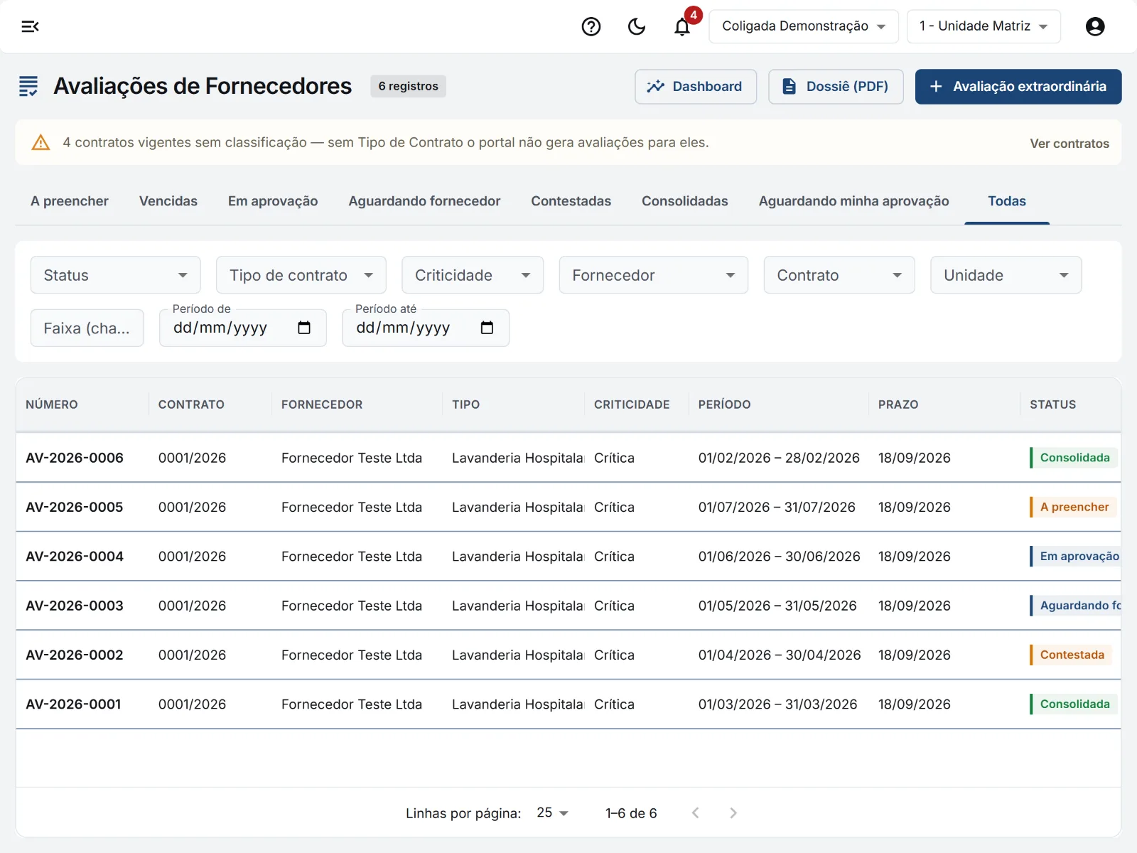This screenshot has width=1137, height=853.
Task: Click the Ver contratos link
Action: click(x=1069, y=144)
